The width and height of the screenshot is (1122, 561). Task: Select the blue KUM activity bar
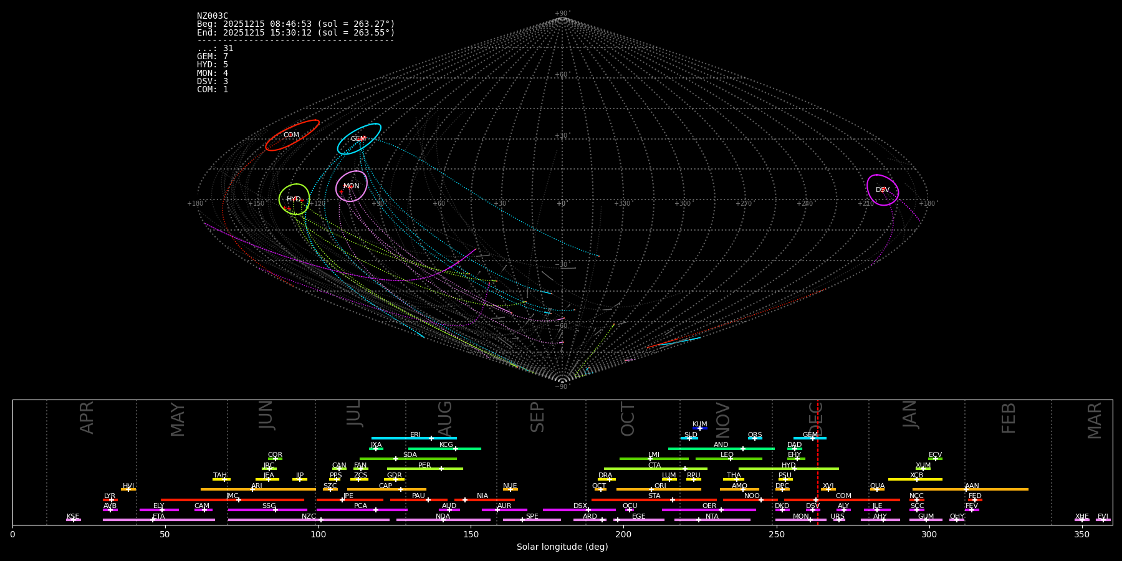tap(700, 428)
